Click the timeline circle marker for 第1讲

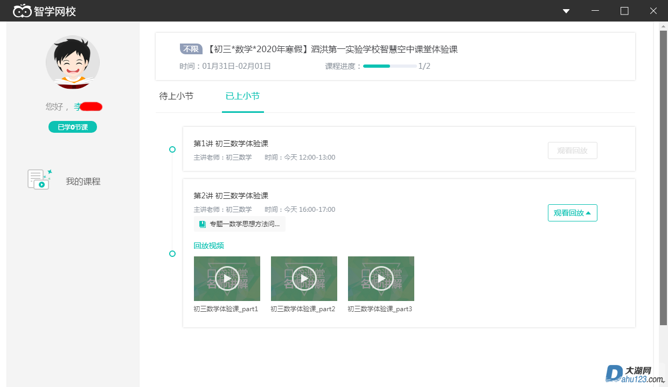[x=172, y=149]
